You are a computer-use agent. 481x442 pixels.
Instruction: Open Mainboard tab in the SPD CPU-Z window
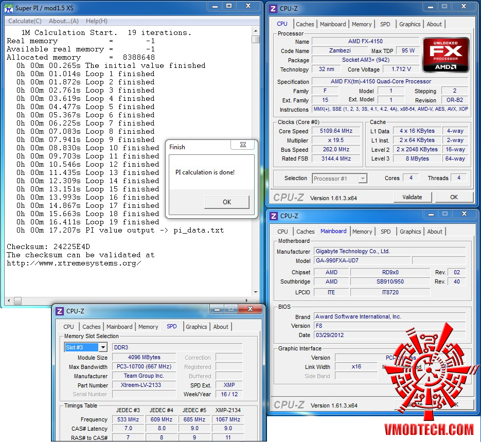click(119, 327)
